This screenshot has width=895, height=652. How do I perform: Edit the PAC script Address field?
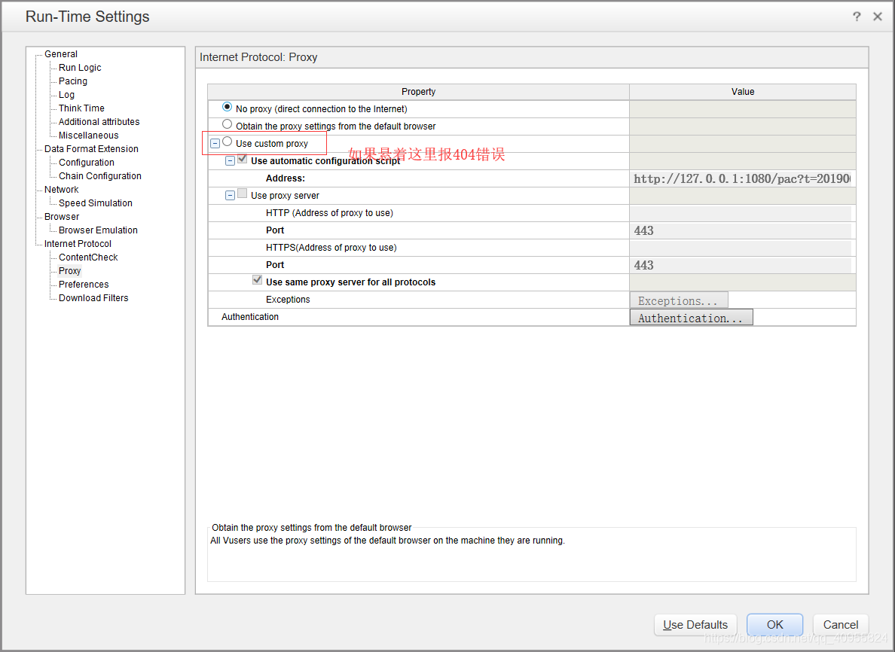742,178
